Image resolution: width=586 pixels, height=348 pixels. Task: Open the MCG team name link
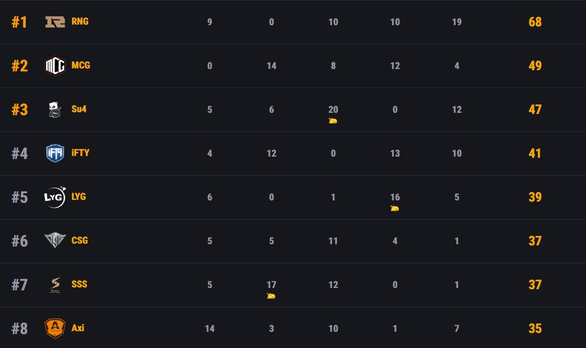80,65
